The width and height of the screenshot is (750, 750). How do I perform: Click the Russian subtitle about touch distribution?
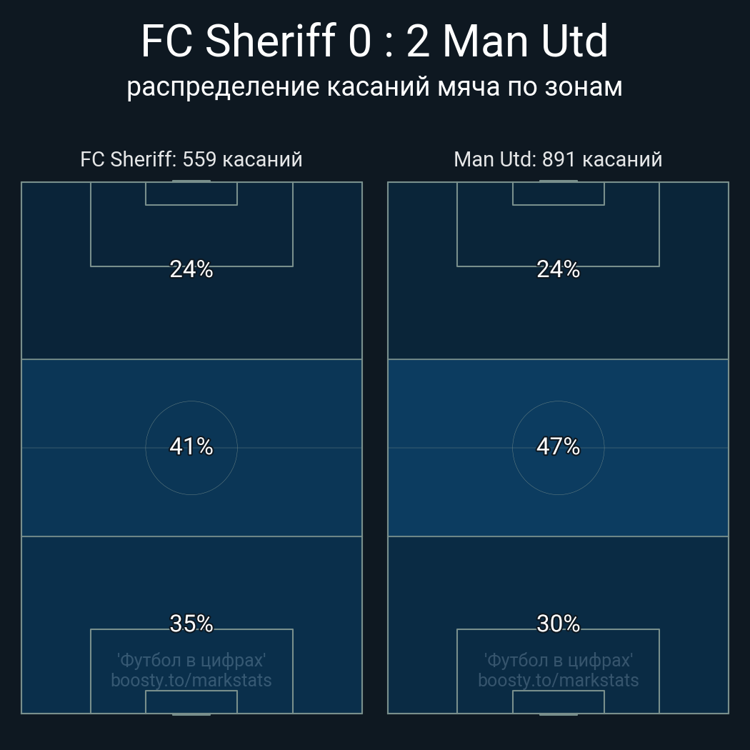coord(374,88)
